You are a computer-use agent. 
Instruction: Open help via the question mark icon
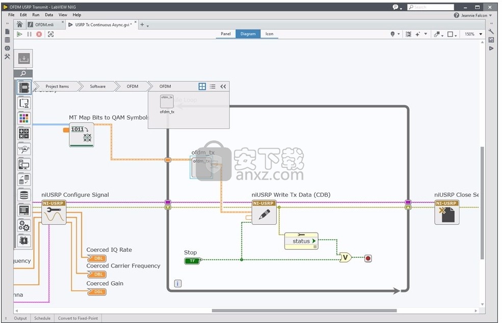point(457,15)
